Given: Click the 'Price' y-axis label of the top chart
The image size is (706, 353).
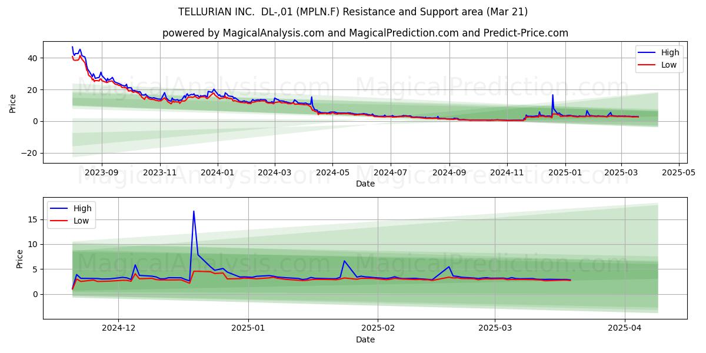Looking at the screenshot, I should pyautogui.click(x=13, y=102).
